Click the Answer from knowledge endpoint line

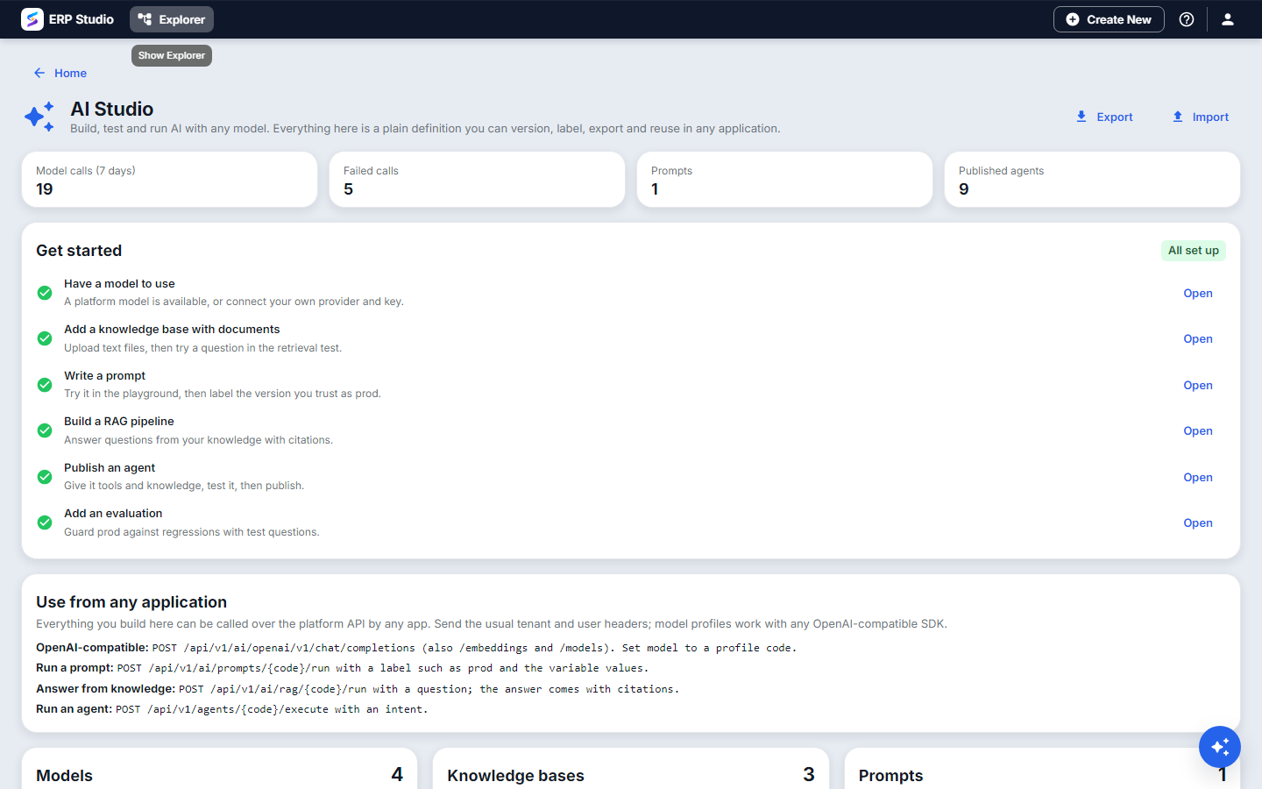click(x=358, y=689)
